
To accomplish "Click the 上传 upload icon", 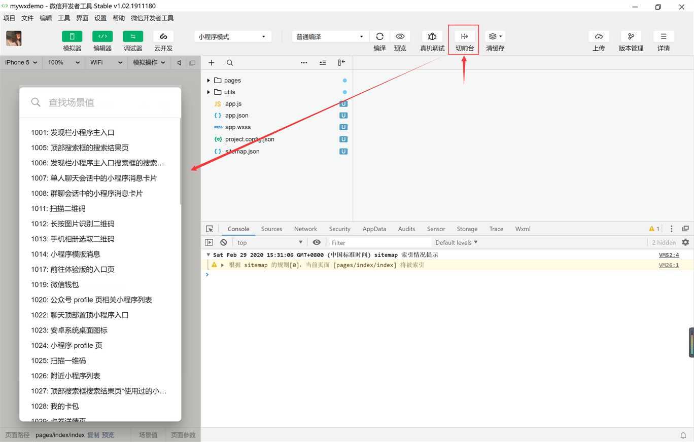I will (x=599, y=36).
